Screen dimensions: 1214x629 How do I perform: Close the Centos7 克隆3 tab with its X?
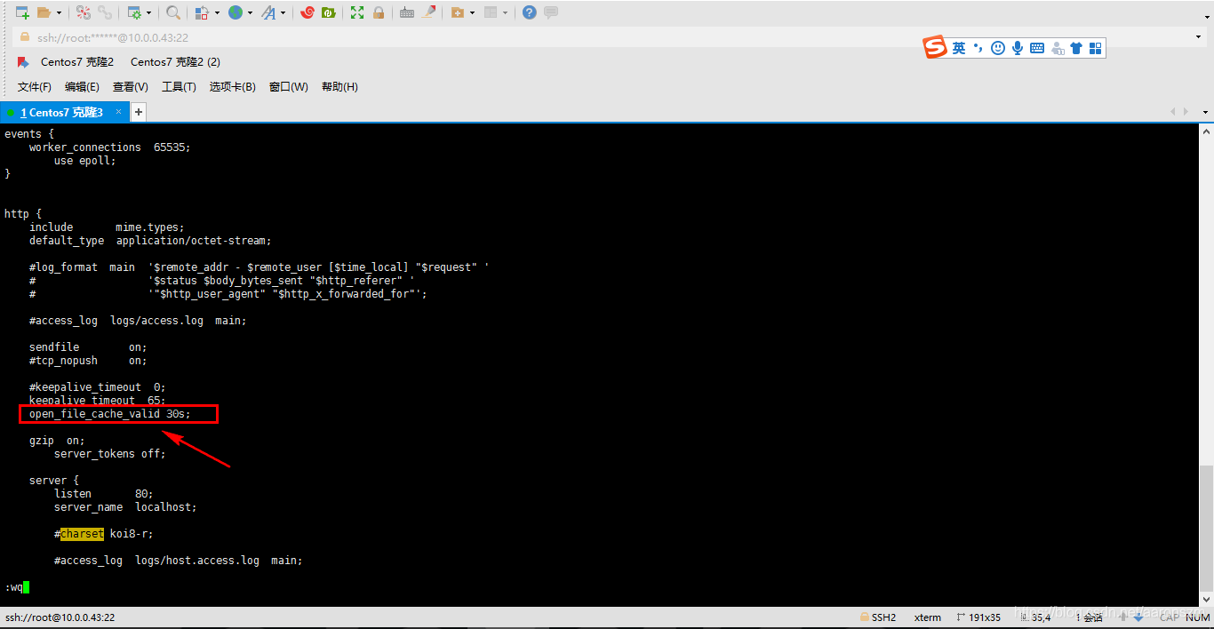coord(119,112)
